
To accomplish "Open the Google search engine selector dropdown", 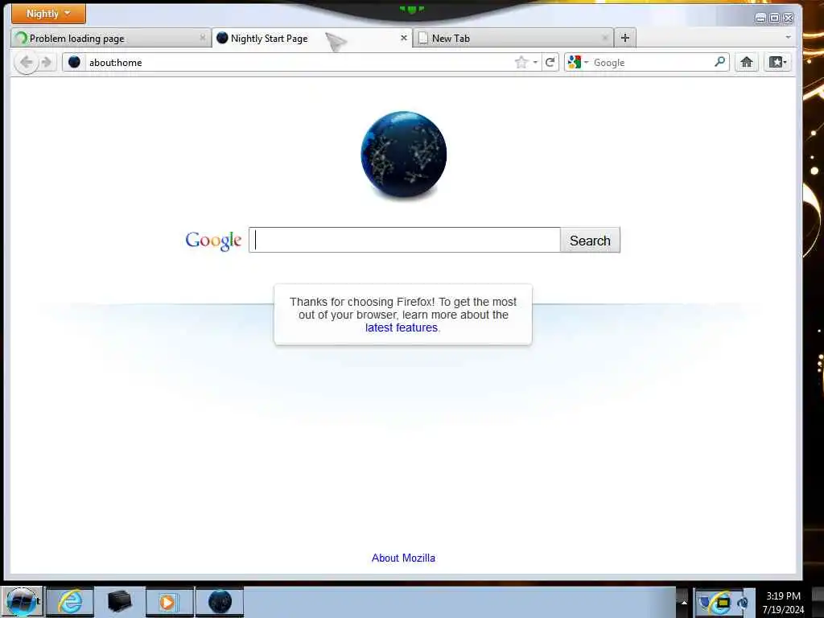I will coord(578,63).
